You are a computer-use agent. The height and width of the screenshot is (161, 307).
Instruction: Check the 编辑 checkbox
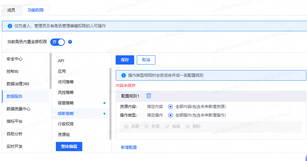point(167,126)
